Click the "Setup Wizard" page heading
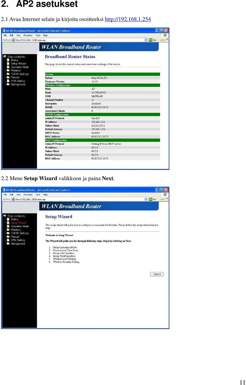 (59, 217)
